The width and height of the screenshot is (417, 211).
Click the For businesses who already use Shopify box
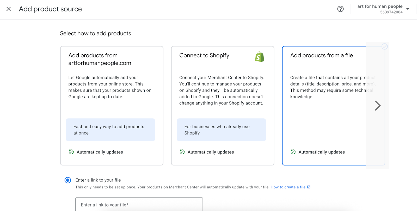(221, 130)
